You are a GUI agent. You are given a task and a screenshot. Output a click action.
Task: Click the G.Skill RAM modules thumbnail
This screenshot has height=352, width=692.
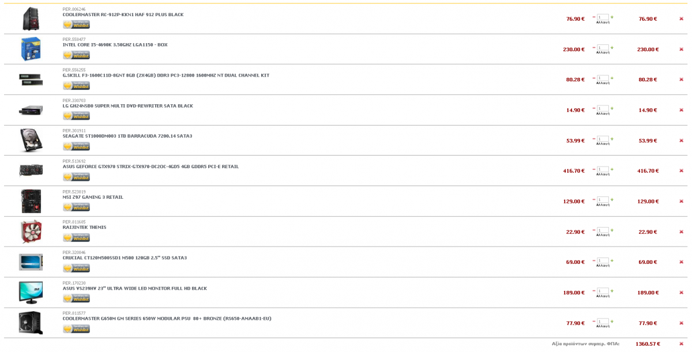tap(31, 80)
